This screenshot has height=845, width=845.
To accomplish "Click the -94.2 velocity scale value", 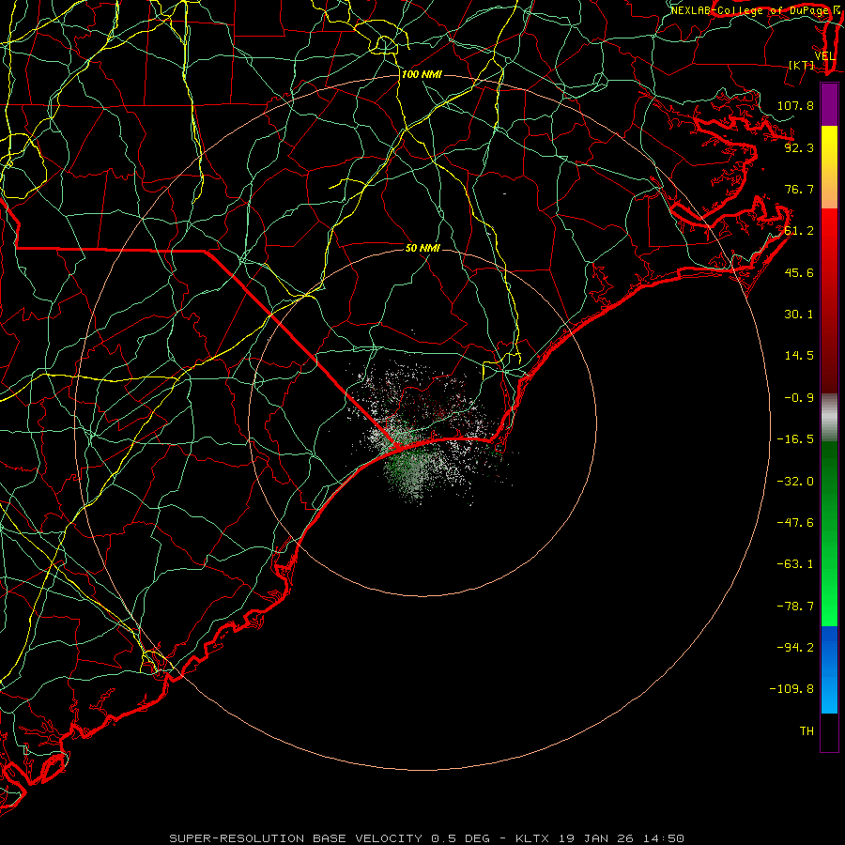I will [795, 648].
